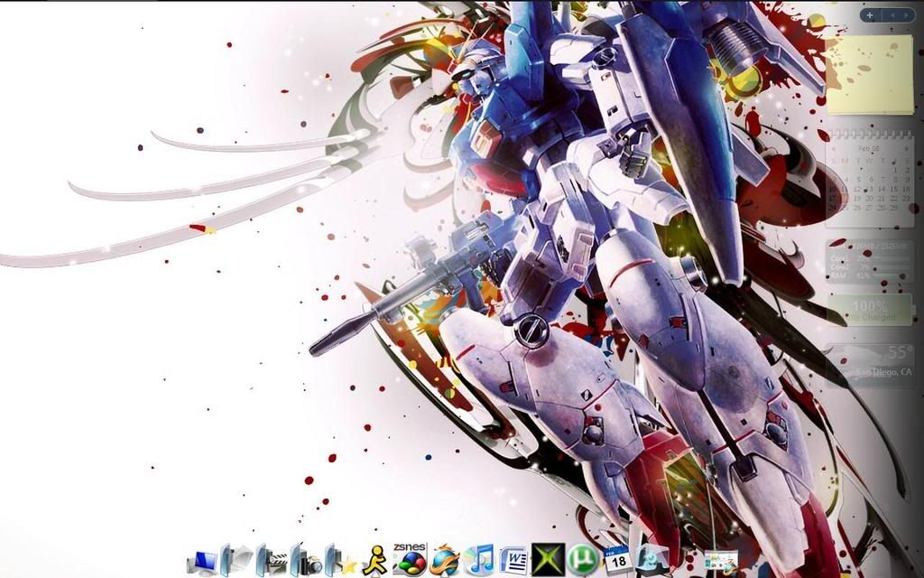The width and height of the screenshot is (924, 578).
Task: Open the calendar dock icon showing 18
Action: [x=617, y=560]
